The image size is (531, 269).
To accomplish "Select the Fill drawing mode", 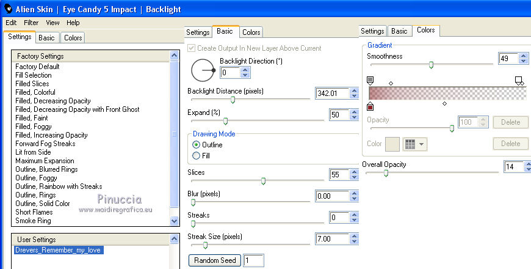I will [196, 156].
